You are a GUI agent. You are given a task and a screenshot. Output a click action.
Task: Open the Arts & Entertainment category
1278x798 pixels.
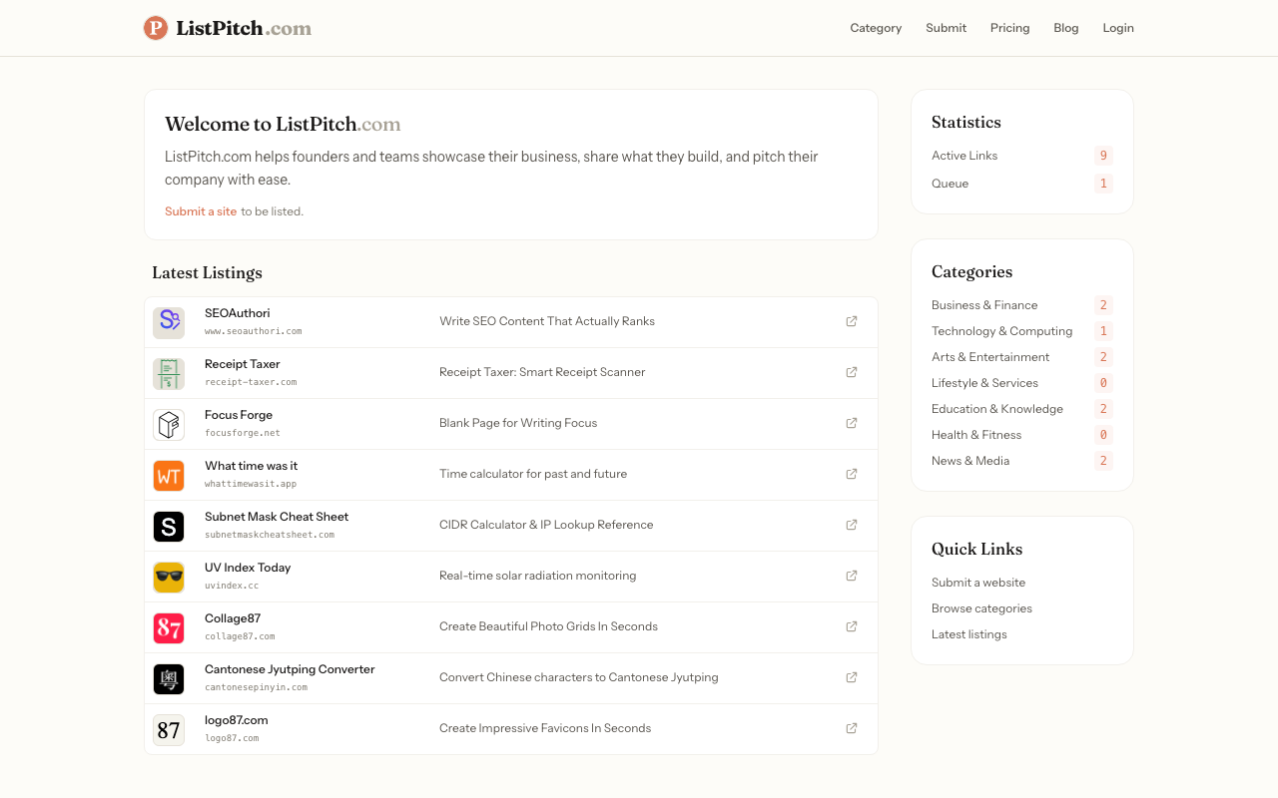(990, 357)
